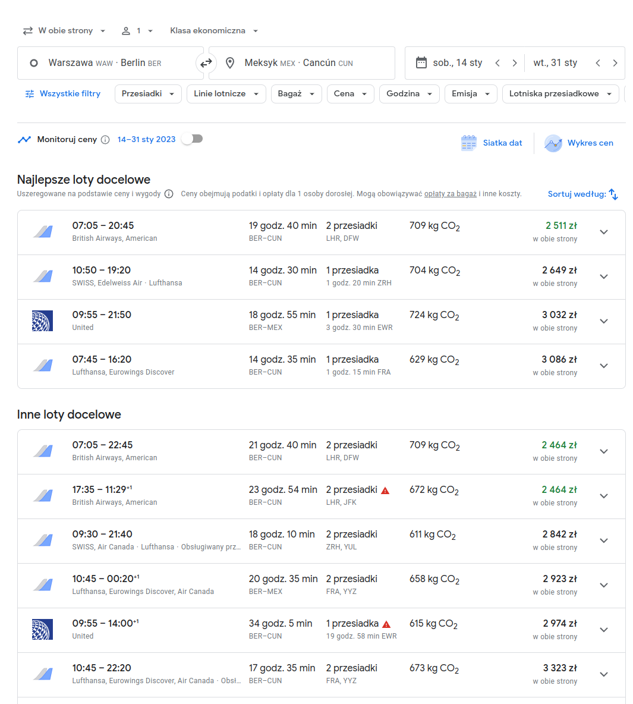633x704 pixels.
Task: Click info icon next to Monitoruj ceny
Action: 106,140
